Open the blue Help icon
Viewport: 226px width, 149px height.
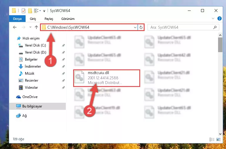(x=219, y=18)
